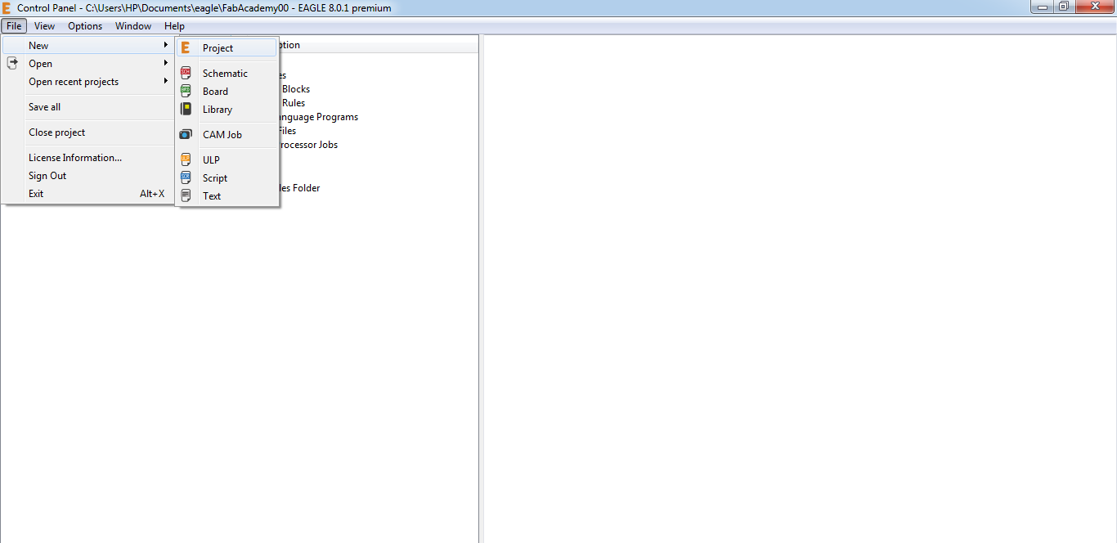Click Exit in the File menu
This screenshot has width=1117, height=543.
point(88,194)
